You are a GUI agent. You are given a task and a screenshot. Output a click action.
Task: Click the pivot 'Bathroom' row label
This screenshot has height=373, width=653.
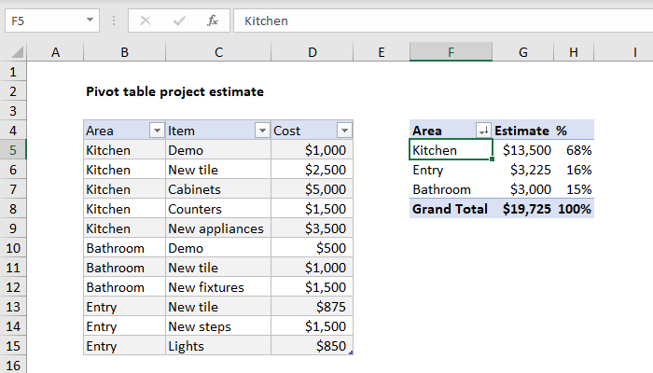(x=451, y=189)
